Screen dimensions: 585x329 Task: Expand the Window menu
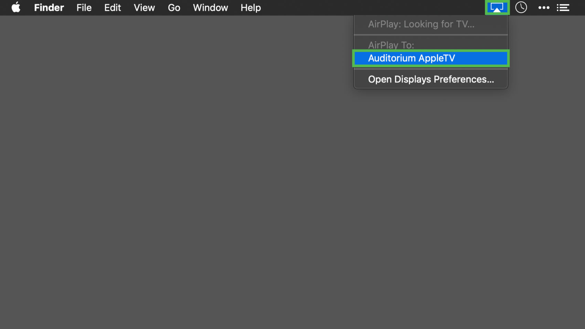pos(210,8)
